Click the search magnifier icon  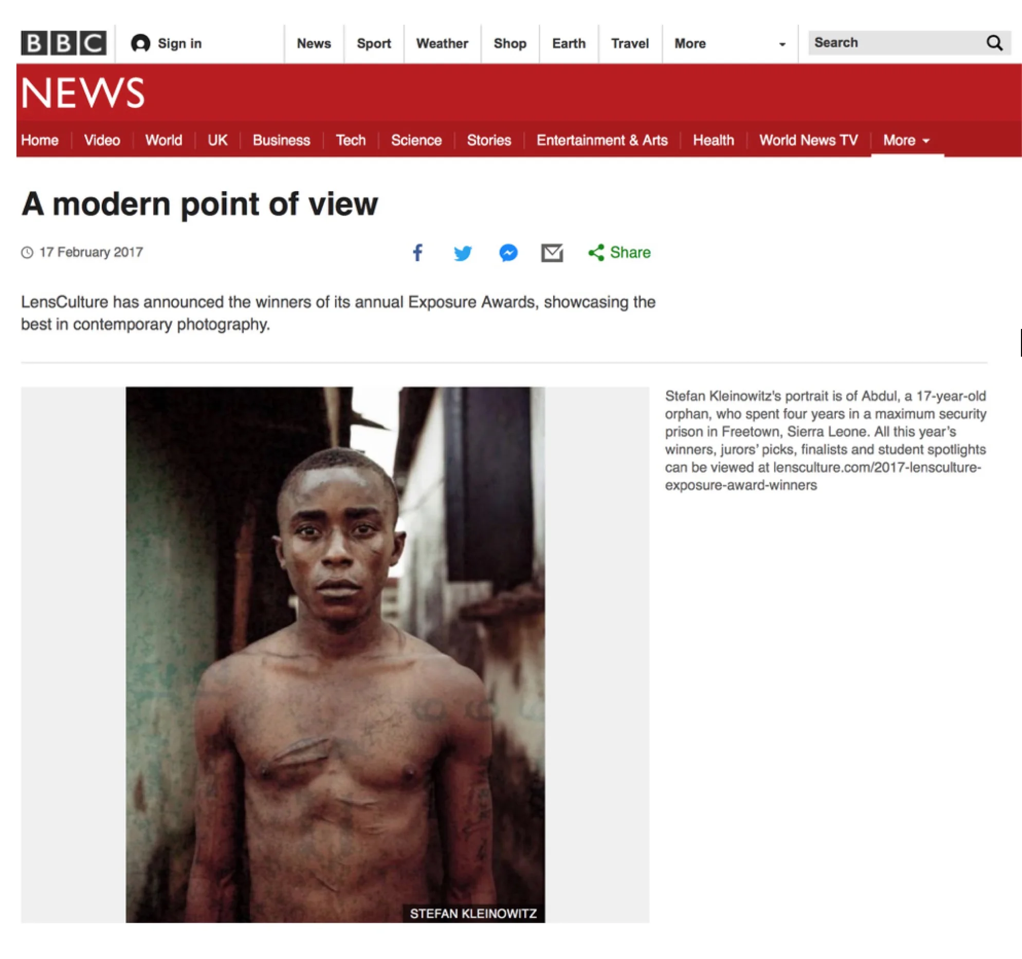995,43
